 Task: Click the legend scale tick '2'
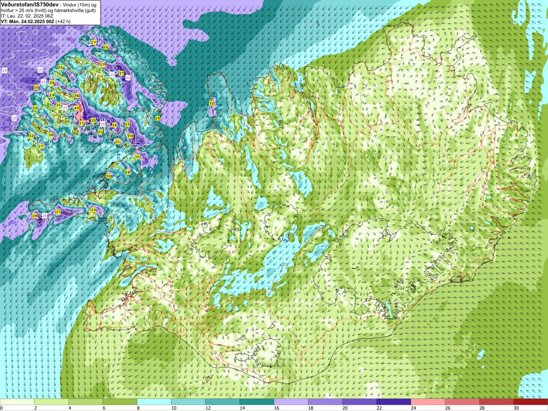[x=36, y=408]
